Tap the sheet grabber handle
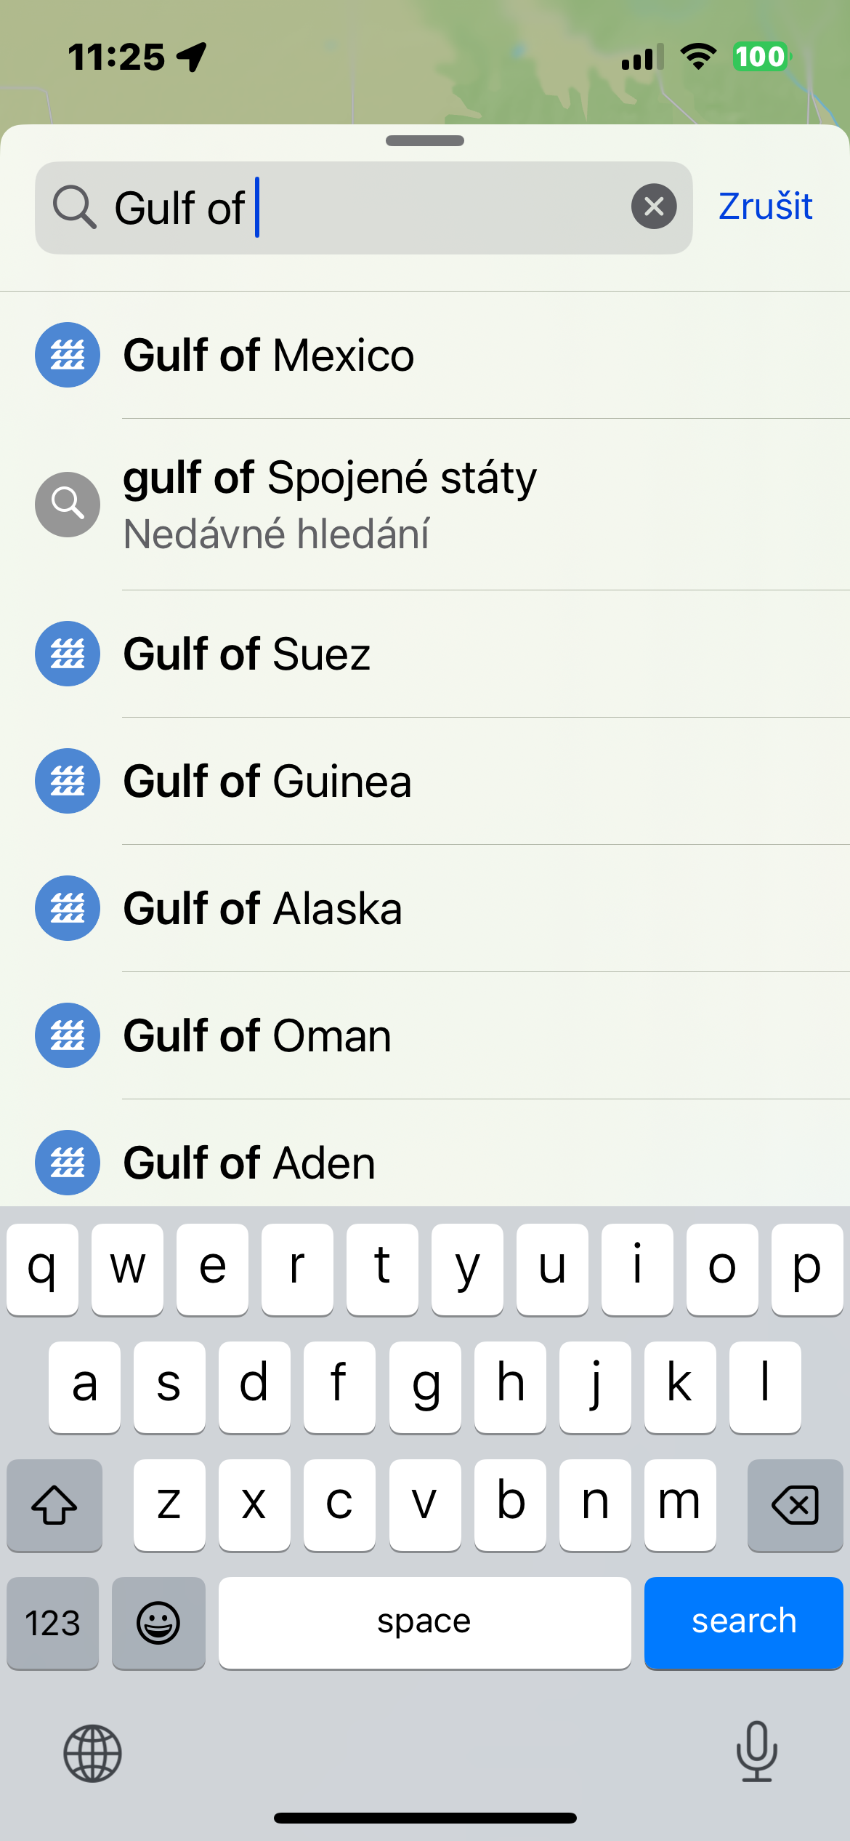Viewport: 850px width, 1841px height. 425,141
